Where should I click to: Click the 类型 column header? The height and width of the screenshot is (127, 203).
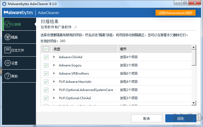(x=85, y=49)
